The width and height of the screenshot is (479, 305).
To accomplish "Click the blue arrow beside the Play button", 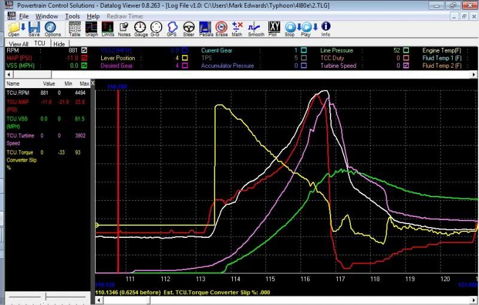I will pos(316,27).
